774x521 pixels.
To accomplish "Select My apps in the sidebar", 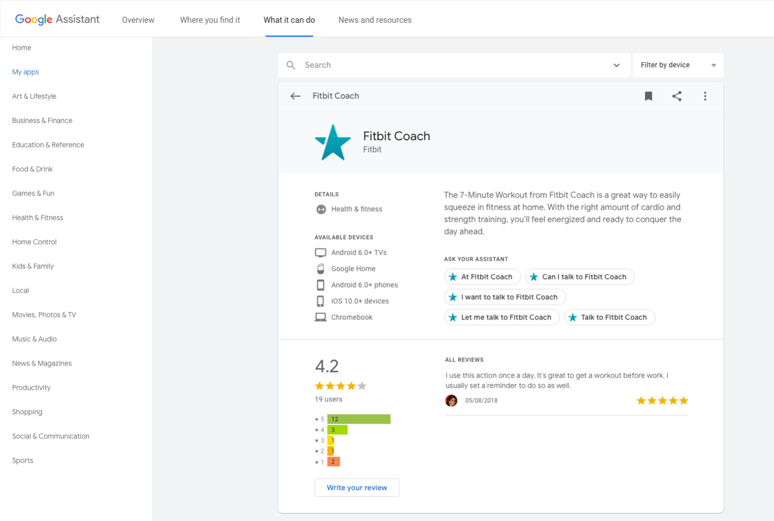I will pyautogui.click(x=25, y=72).
